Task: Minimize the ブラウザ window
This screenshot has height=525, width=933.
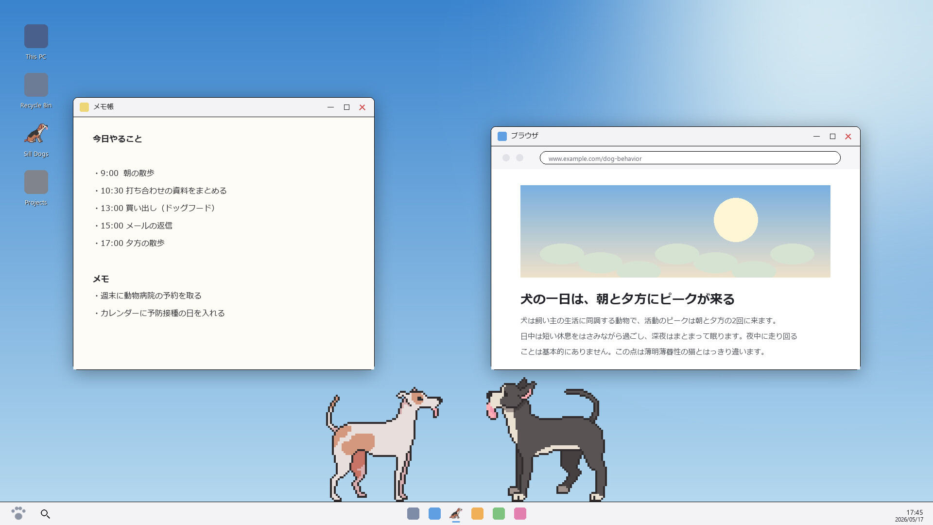Action: pos(816,136)
